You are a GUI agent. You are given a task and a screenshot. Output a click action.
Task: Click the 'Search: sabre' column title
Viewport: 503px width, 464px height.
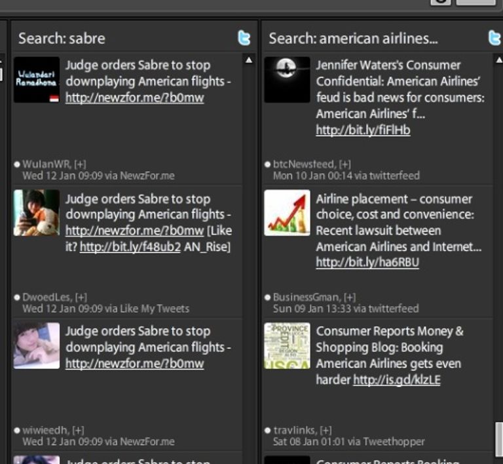point(62,38)
